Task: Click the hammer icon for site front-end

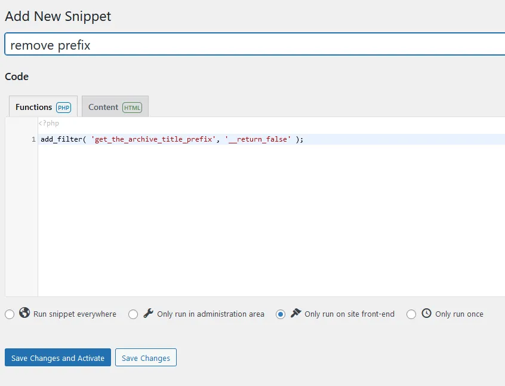Action: point(295,313)
